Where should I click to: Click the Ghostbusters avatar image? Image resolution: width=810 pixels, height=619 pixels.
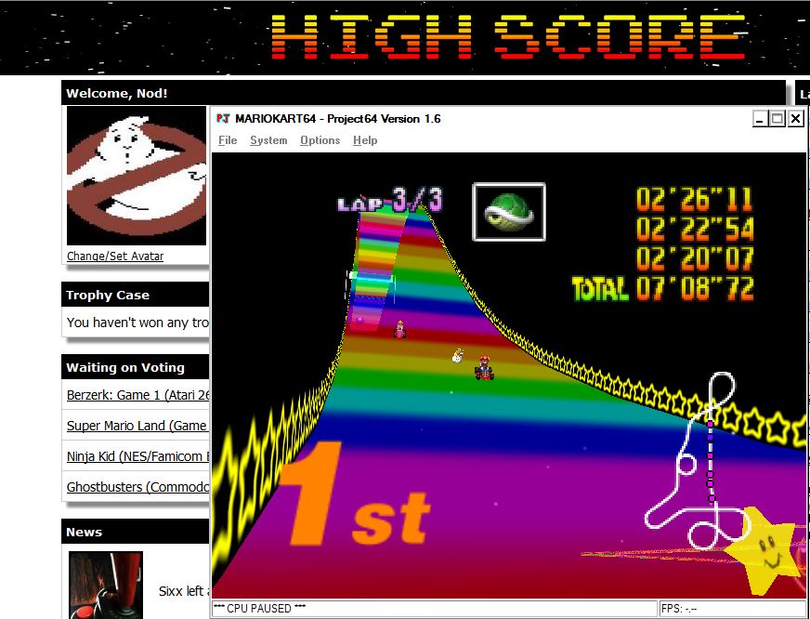click(137, 176)
